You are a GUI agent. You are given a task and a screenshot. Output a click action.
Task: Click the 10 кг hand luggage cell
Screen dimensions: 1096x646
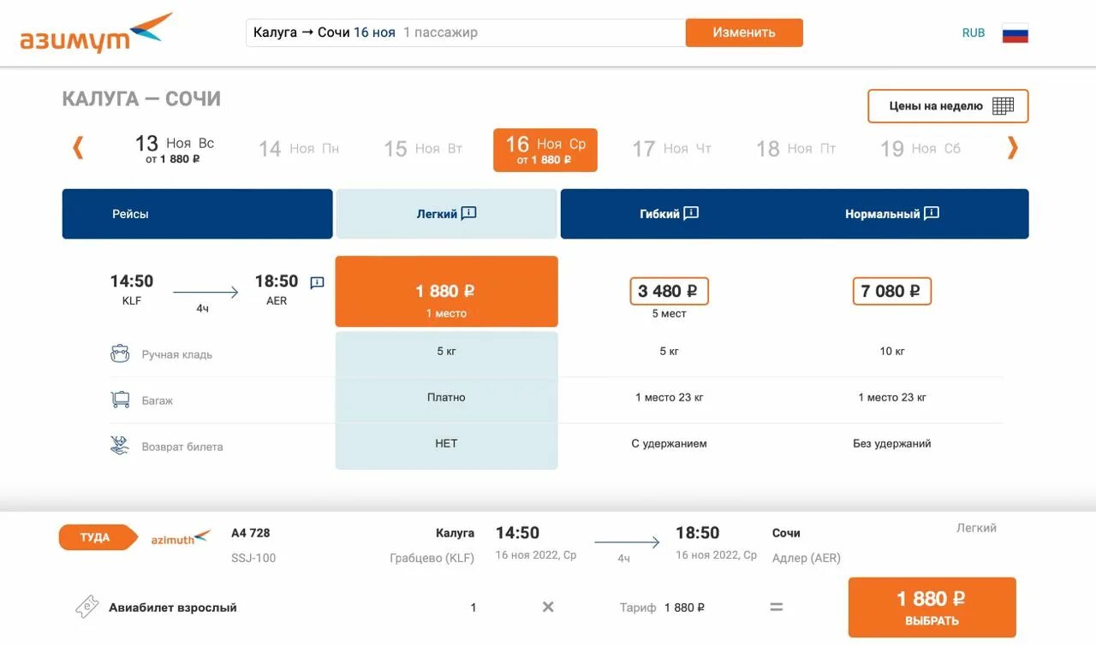point(891,351)
